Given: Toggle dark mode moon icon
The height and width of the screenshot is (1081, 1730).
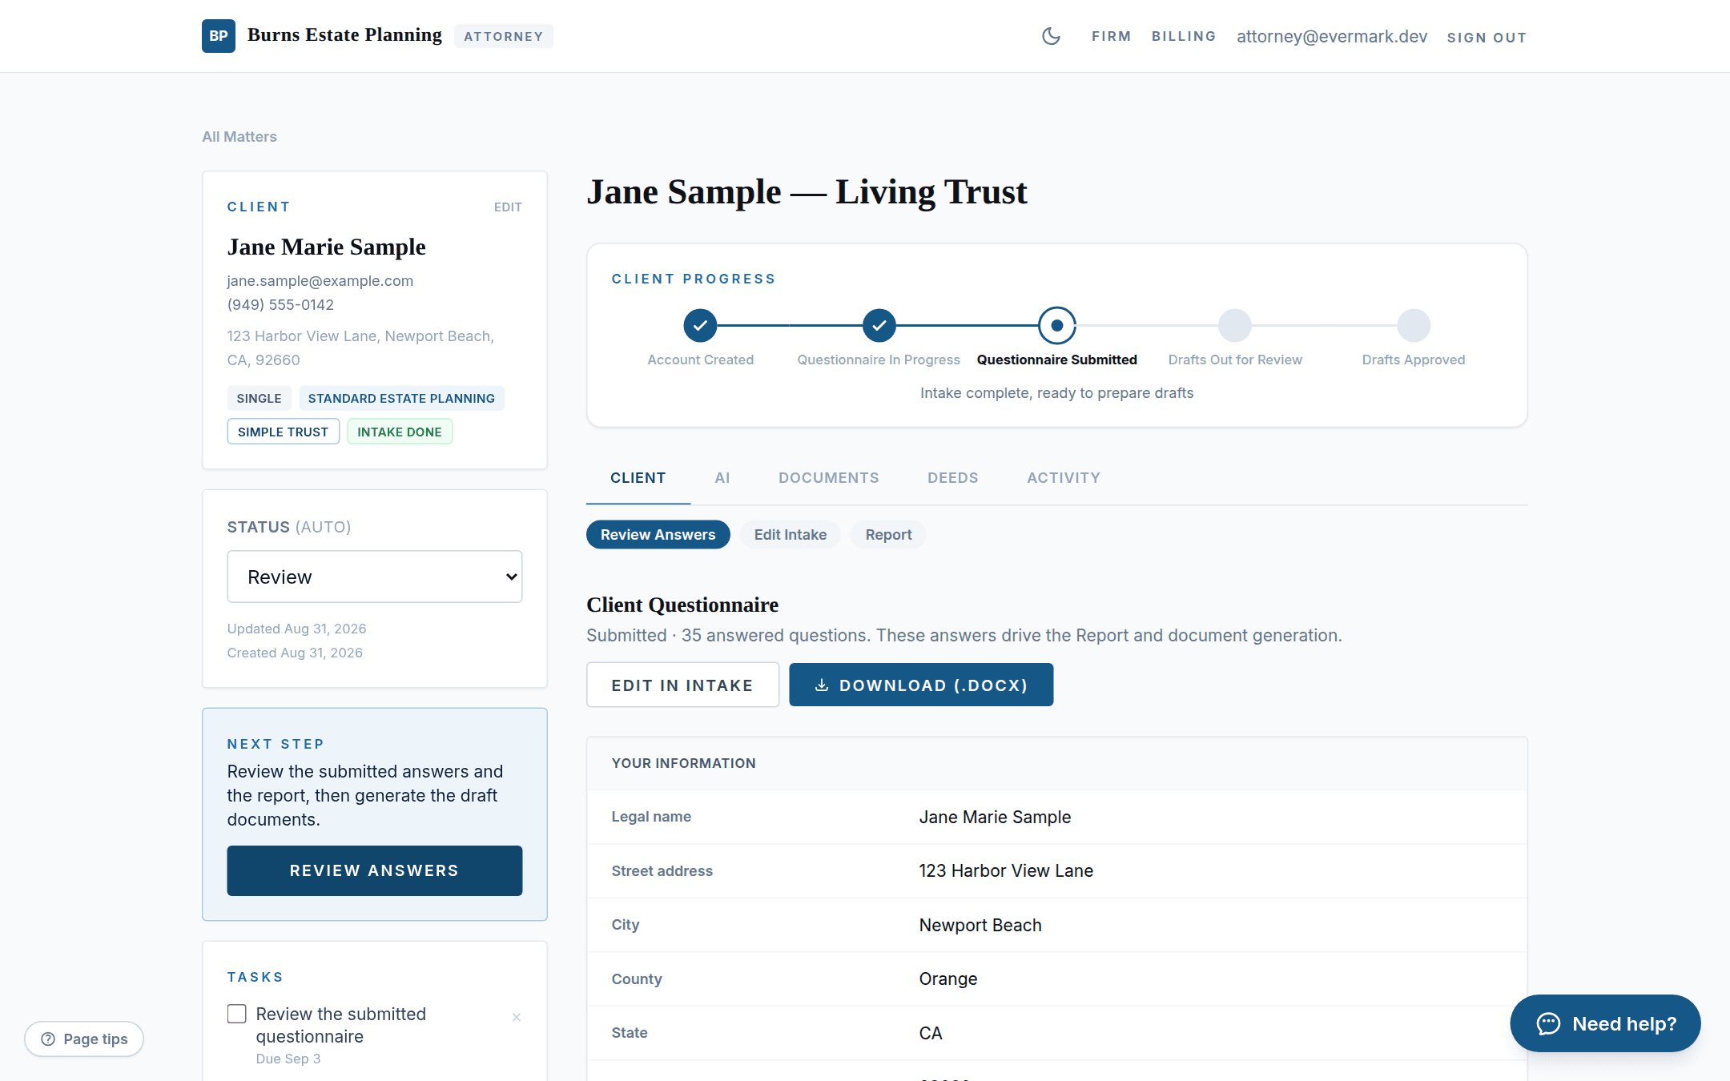Looking at the screenshot, I should coord(1051,36).
